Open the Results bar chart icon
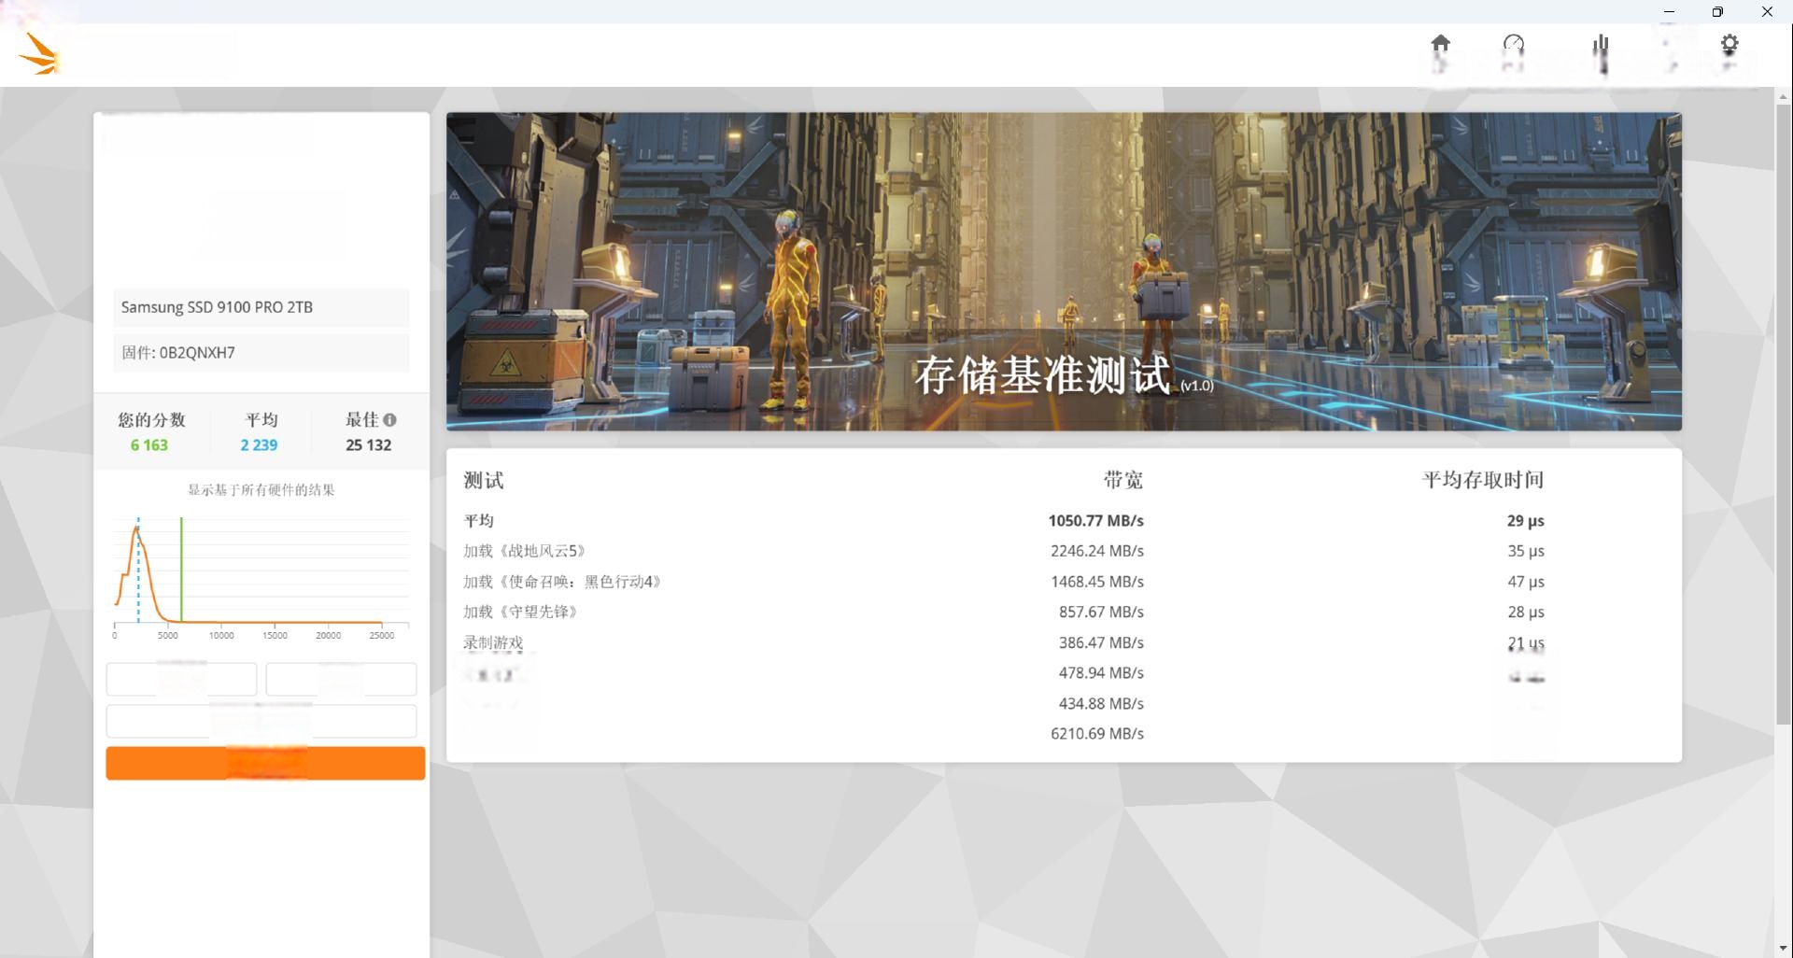 click(1601, 45)
